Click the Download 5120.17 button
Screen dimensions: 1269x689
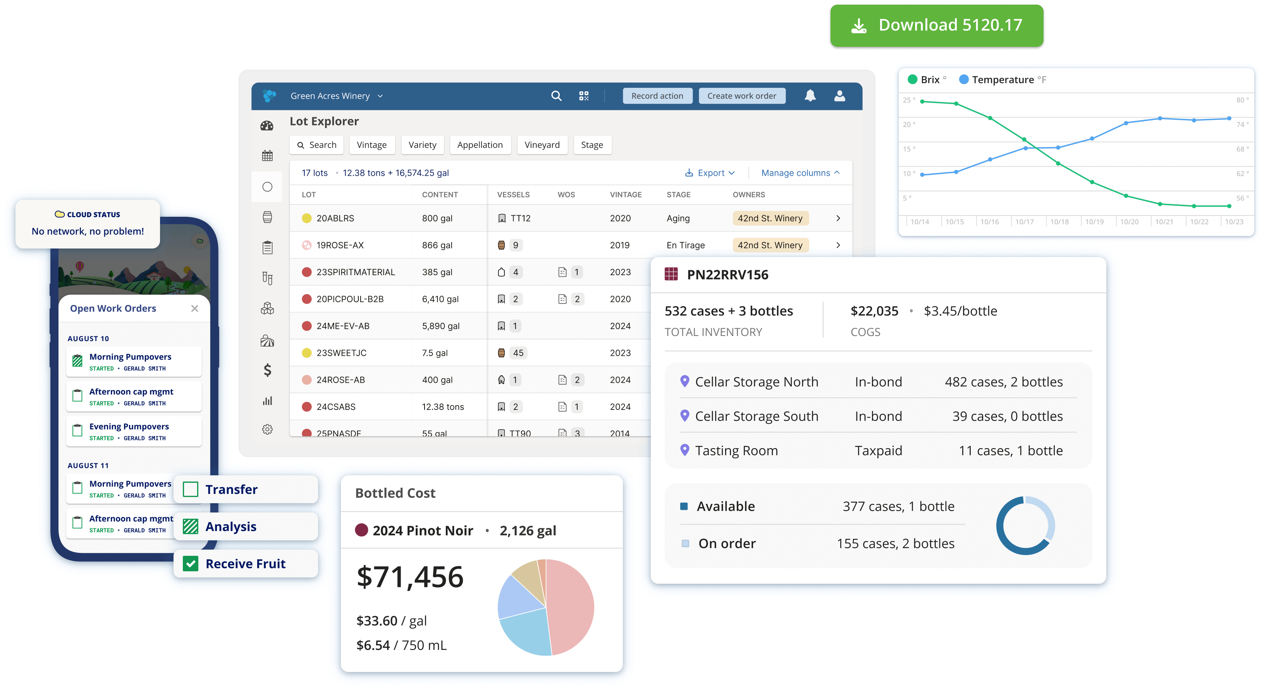click(x=937, y=26)
